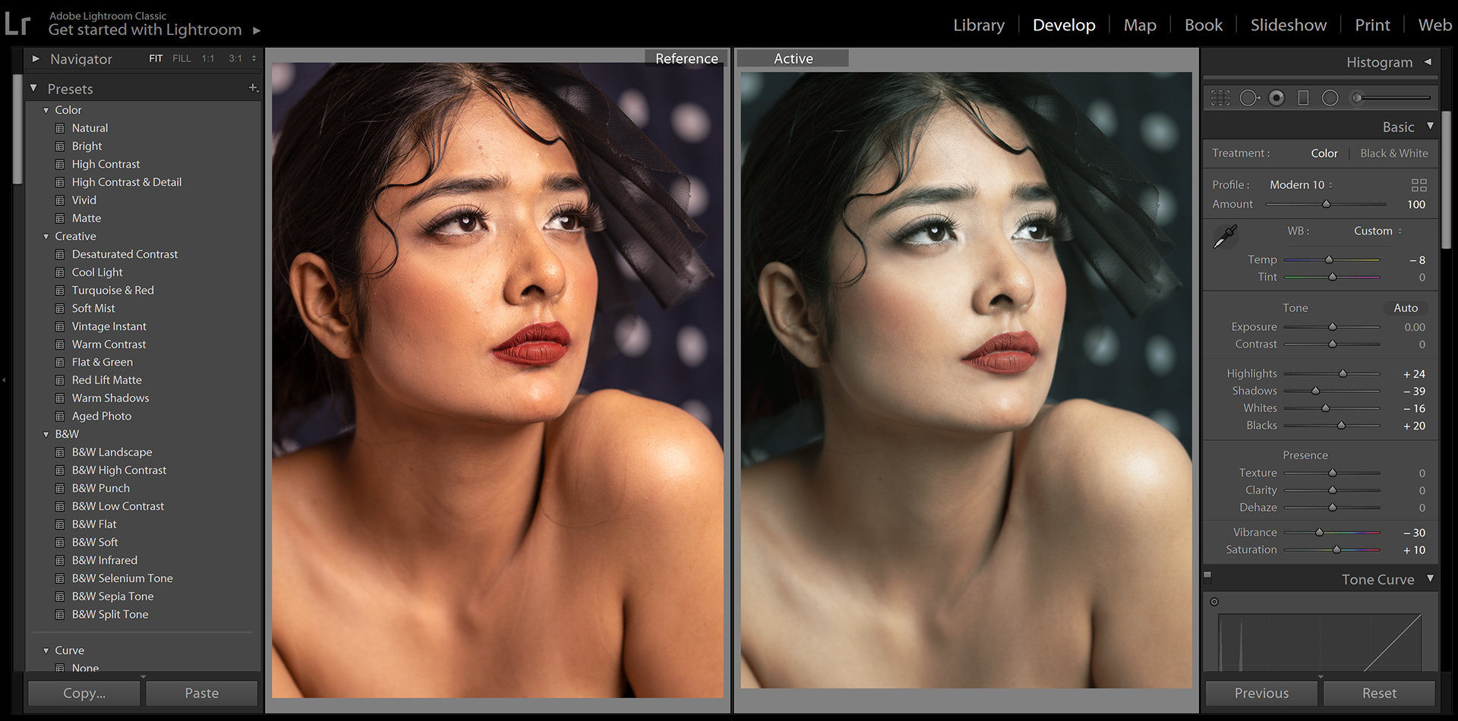Screen dimensions: 1458x721
Task: Switch to the Map module
Action: [x=1140, y=25]
